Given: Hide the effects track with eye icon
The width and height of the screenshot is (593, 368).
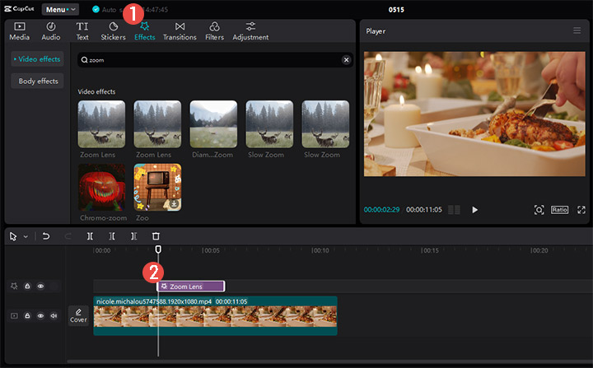Looking at the screenshot, I should pyautogui.click(x=40, y=286).
